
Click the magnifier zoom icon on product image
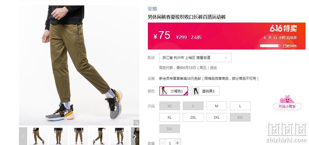click(136, 123)
